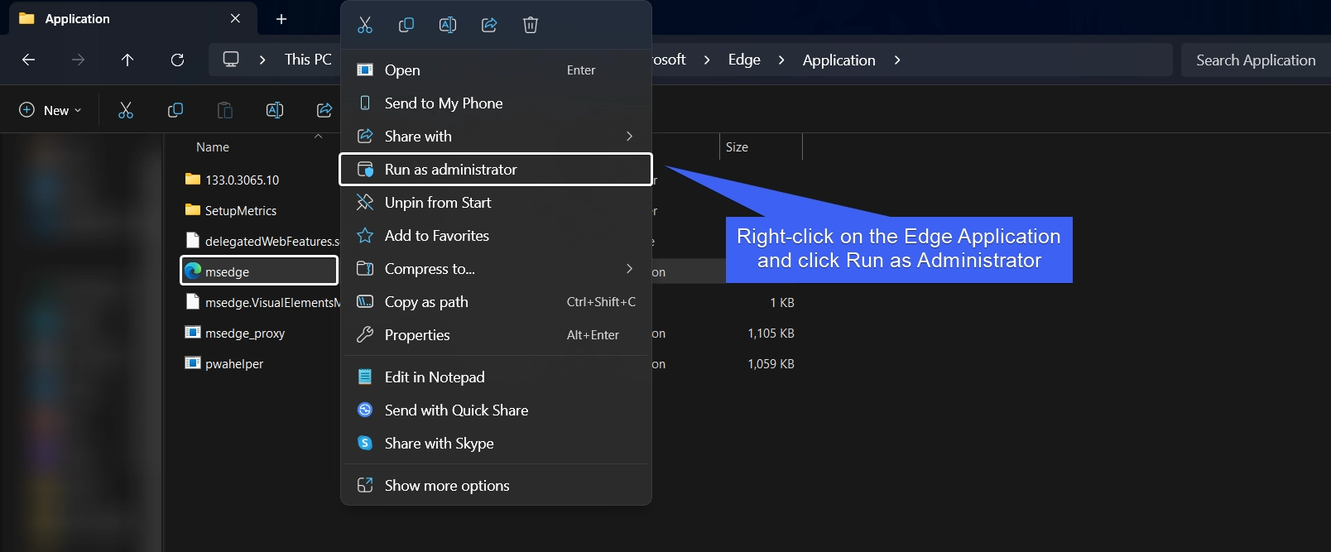Click the Delete trash icon in the context menu
This screenshot has height=552, width=1331.
tap(531, 25)
